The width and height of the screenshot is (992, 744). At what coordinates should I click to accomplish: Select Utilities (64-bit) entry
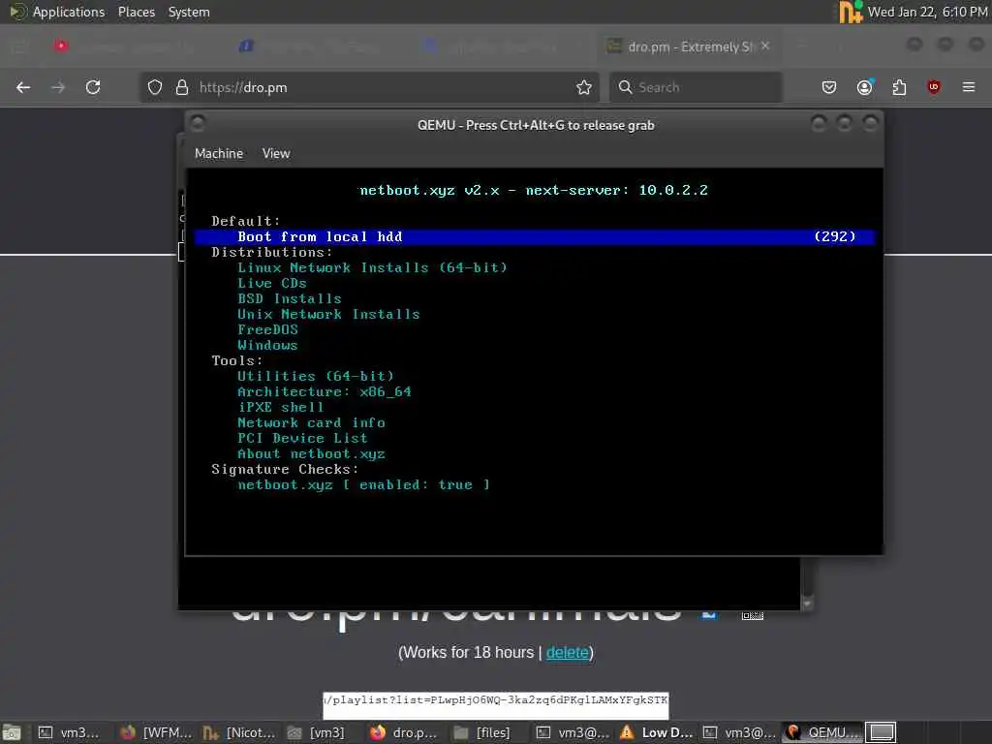(x=316, y=377)
